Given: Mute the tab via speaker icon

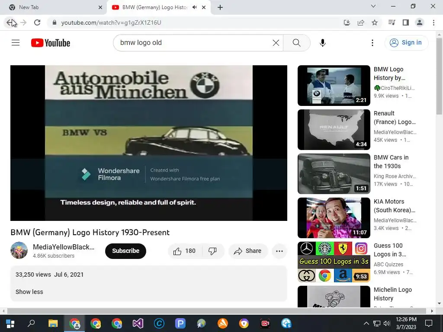Looking at the screenshot, I should tap(194, 7).
